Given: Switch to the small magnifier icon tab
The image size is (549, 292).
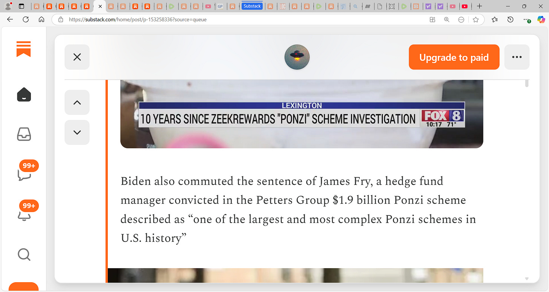Looking at the screenshot, I should click(355, 6).
